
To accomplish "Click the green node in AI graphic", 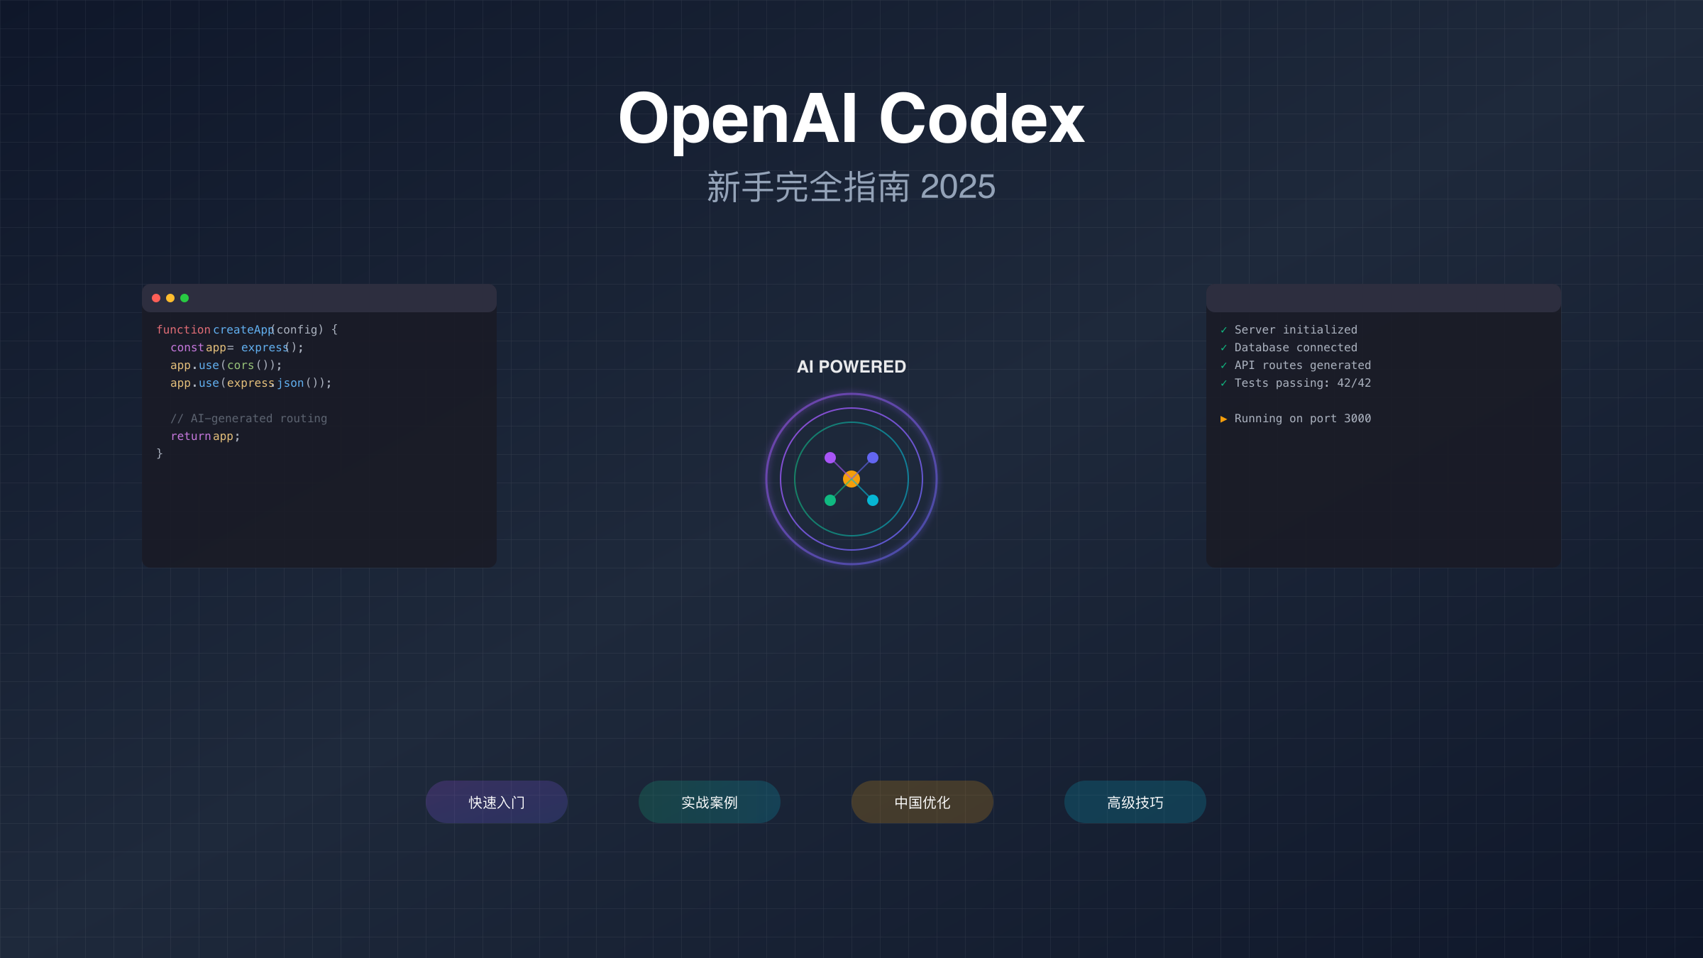I will click(x=830, y=500).
